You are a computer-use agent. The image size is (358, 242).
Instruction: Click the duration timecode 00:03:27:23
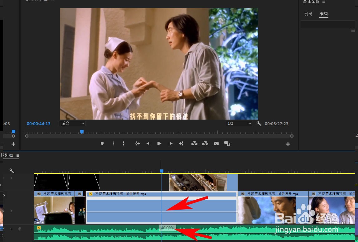[277, 124]
